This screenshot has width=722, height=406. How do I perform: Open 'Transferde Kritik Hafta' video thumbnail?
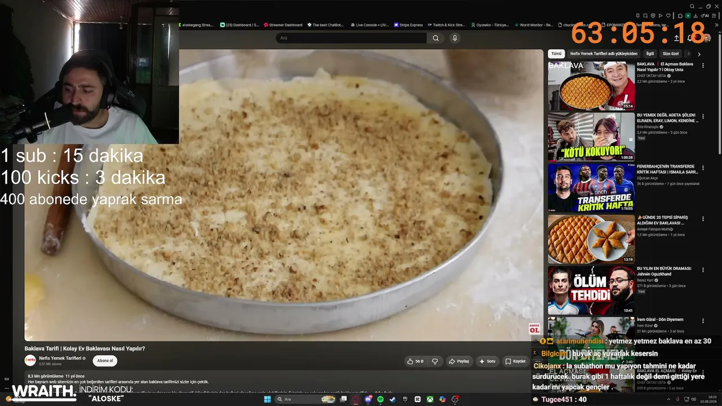[x=591, y=188]
